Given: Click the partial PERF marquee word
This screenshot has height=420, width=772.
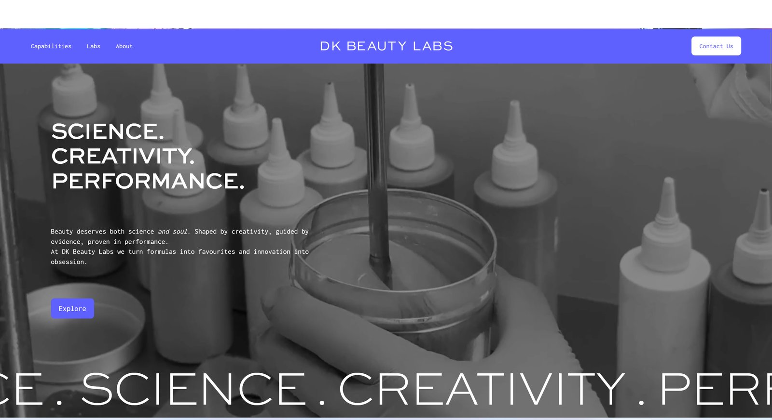Looking at the screenshot, I should tap(716, 389).
